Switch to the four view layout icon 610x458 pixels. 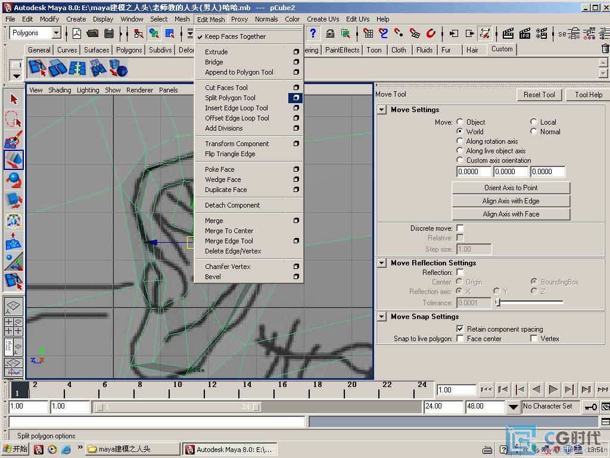pyautogui.click(x=14, y=326)
